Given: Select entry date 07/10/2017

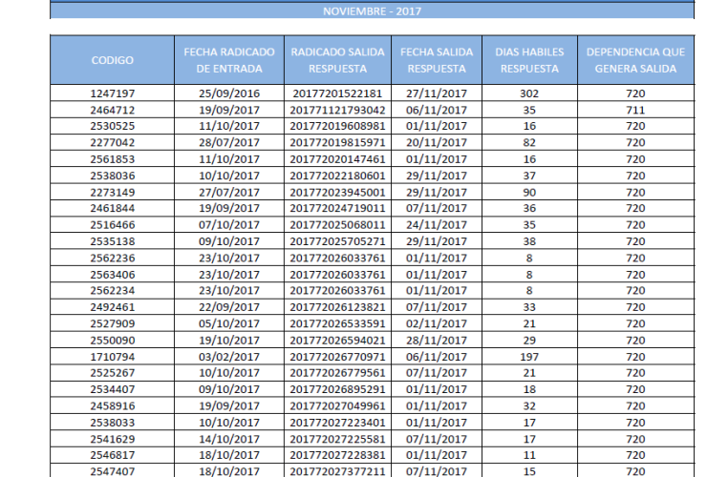Looking at the screenshot, I should 229,225.
